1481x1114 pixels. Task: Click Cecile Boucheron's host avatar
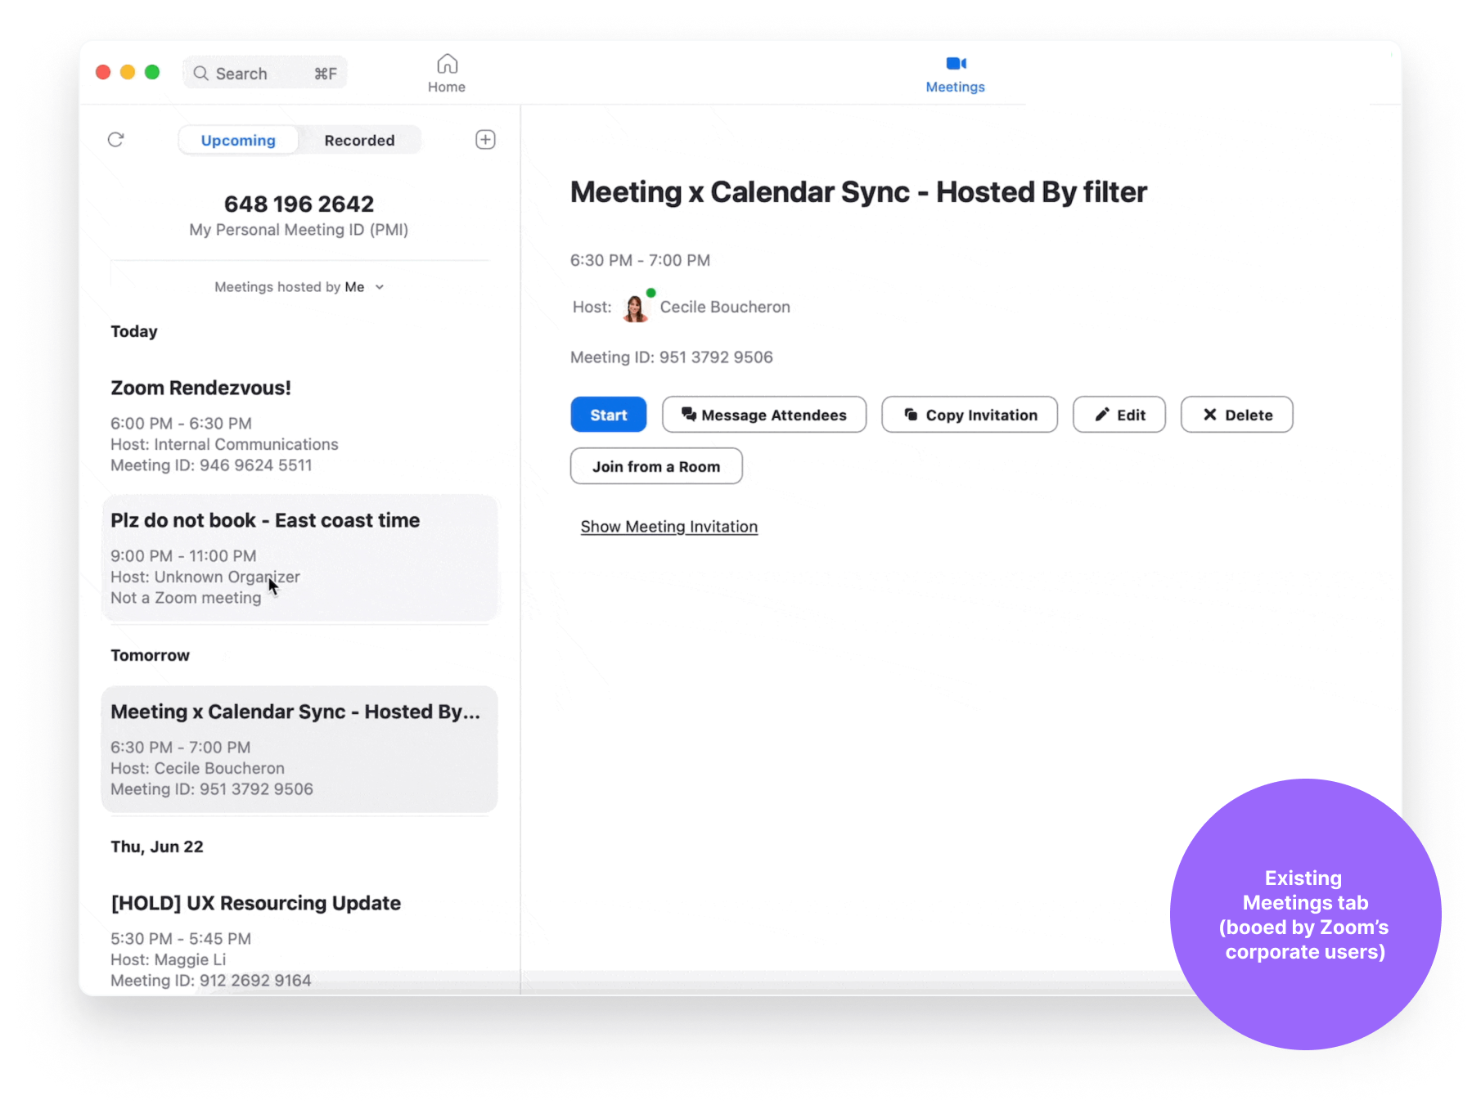635,308
